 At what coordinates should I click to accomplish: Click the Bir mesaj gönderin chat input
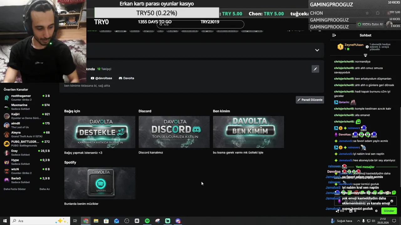(365, 201)
